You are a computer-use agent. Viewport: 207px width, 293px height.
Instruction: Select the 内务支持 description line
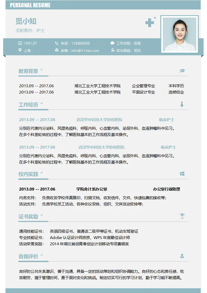(93, 198)
